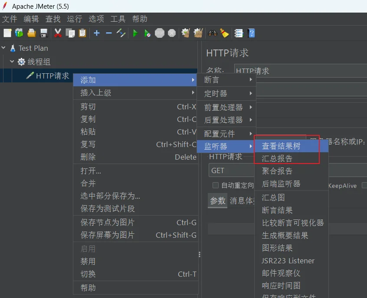Image resolution: width=367 pixels, height=298 pixels.
Task: Click the Expand all plus icon
Action: coord(97,33)
